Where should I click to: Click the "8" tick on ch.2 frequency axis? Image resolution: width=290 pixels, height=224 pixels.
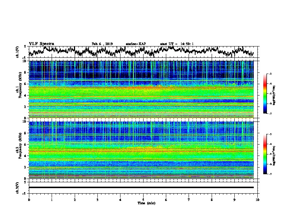[x=26, y=133]
